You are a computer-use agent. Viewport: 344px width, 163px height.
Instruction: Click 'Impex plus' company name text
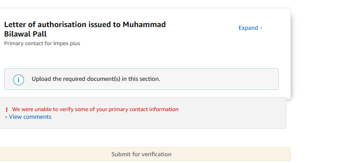(x=67, y=43)
